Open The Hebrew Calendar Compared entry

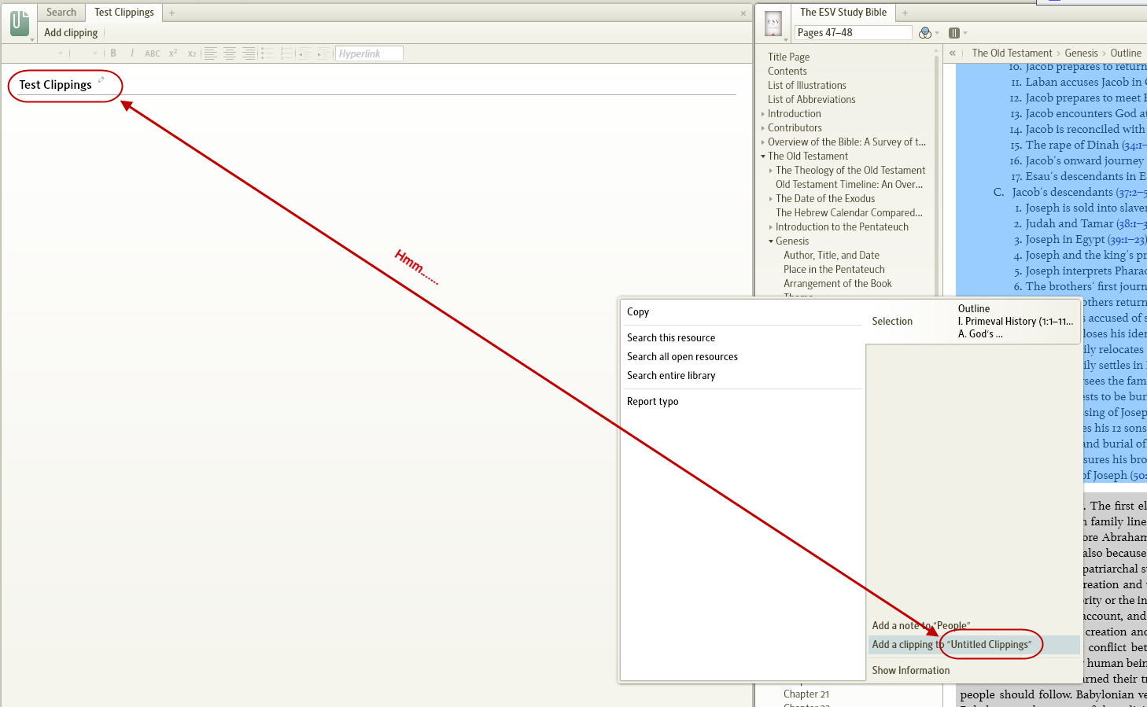point(849,213)
